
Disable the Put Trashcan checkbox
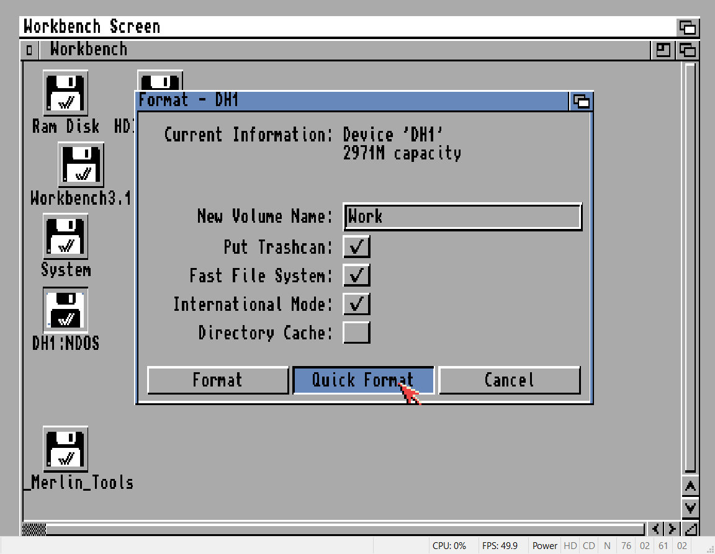(x=356, y=247)
